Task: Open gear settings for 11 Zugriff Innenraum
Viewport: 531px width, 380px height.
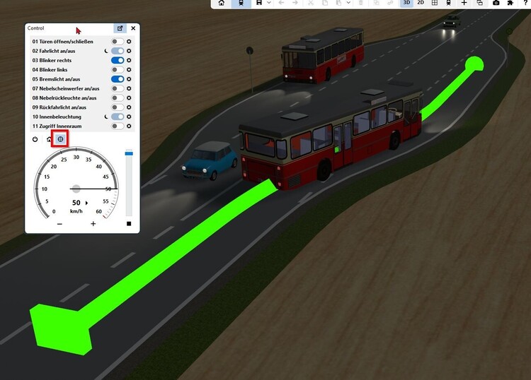Action: (x=129, y=126)
